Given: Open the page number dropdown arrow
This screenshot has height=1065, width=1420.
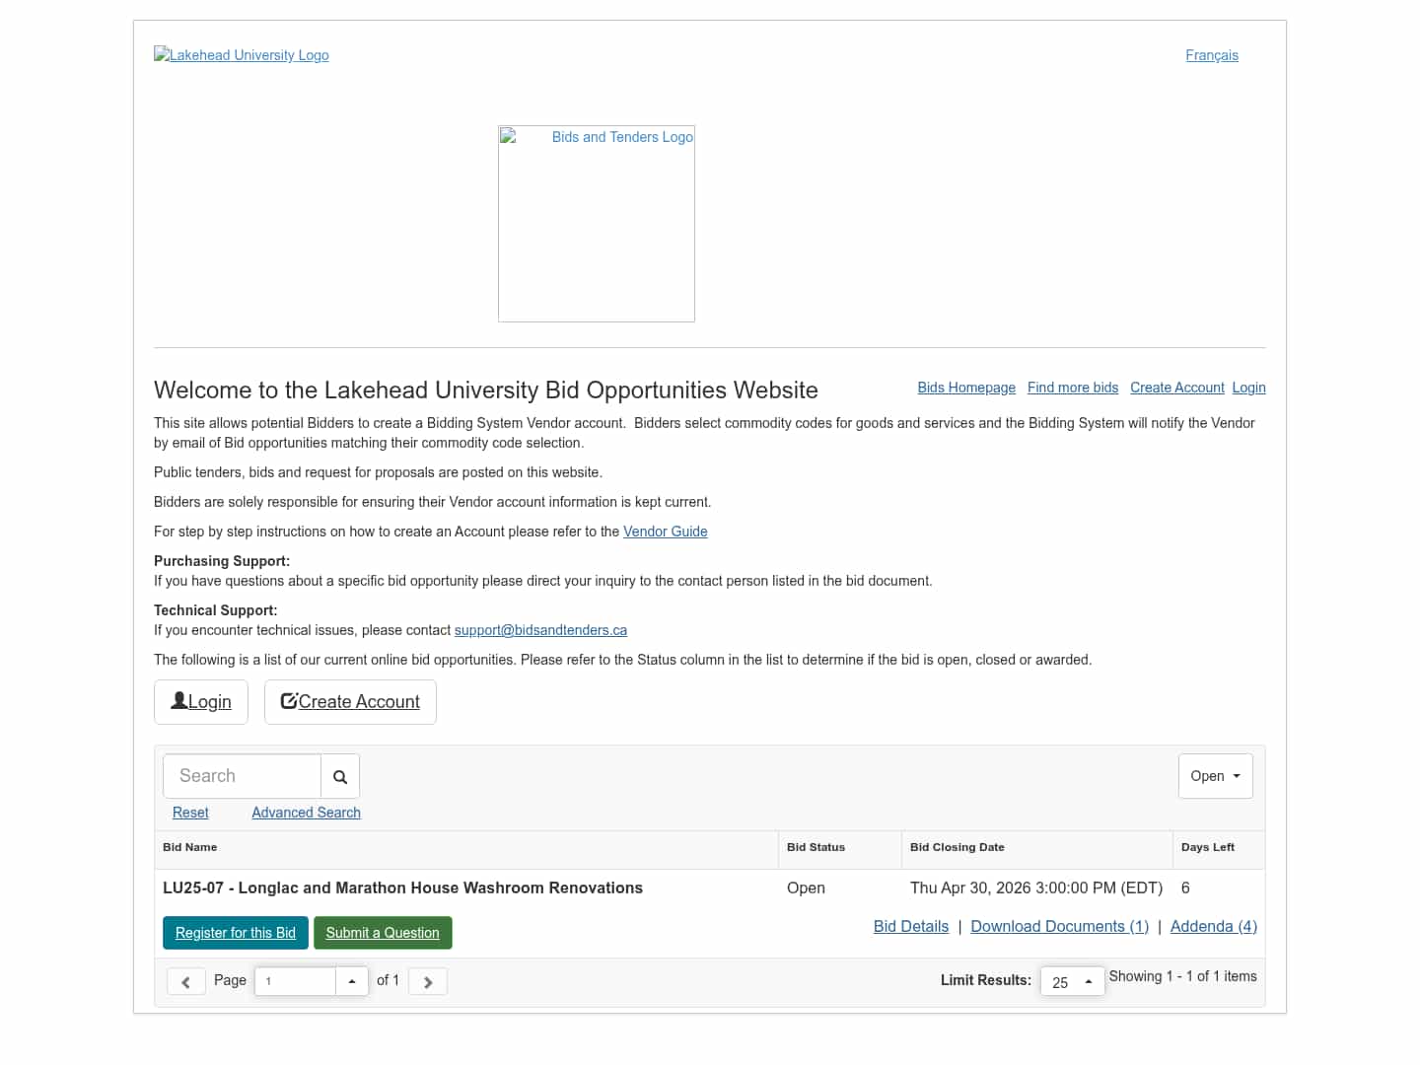Looking at the screenshot, I should (x=352, y=981).
